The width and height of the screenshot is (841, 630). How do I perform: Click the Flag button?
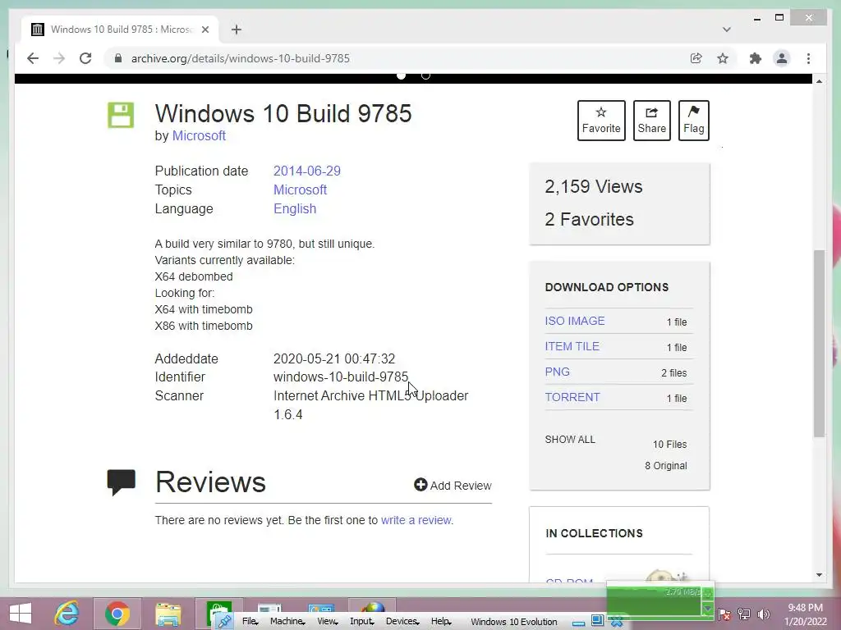pos(693,121)
